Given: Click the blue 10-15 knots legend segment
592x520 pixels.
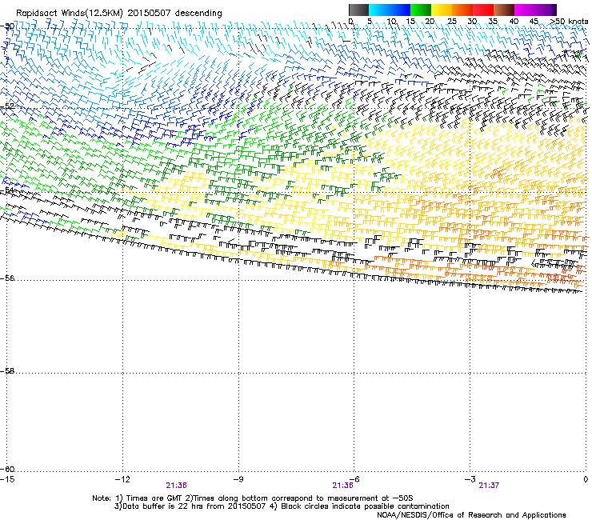Looking at the screenshot, I should coord(400,10).
